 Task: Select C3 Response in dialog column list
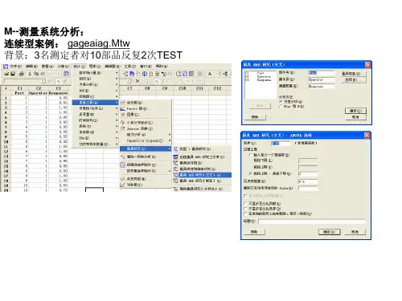click(259, 80)
